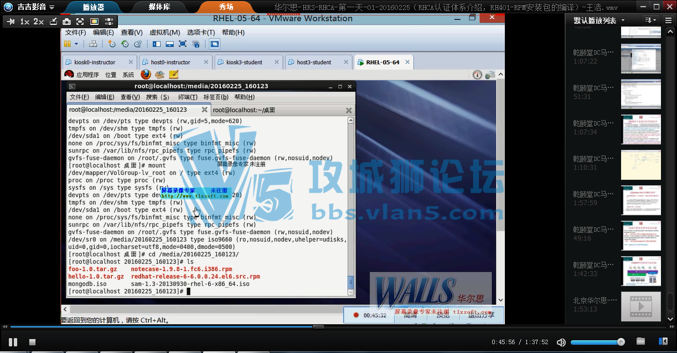Close the RHEL-05-64 VM tab
The height and width of the screenshot is (353, 677).
coord(408,62)
